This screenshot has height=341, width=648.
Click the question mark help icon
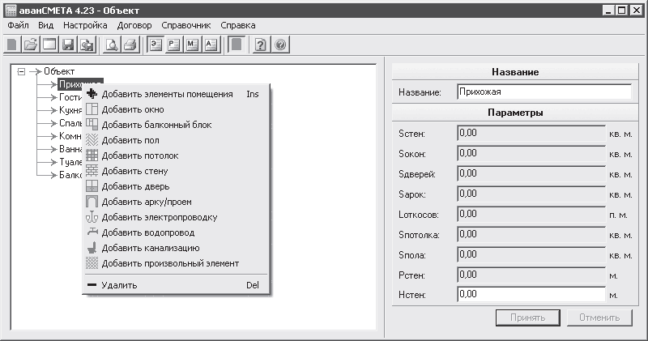[x=260, y=45]
